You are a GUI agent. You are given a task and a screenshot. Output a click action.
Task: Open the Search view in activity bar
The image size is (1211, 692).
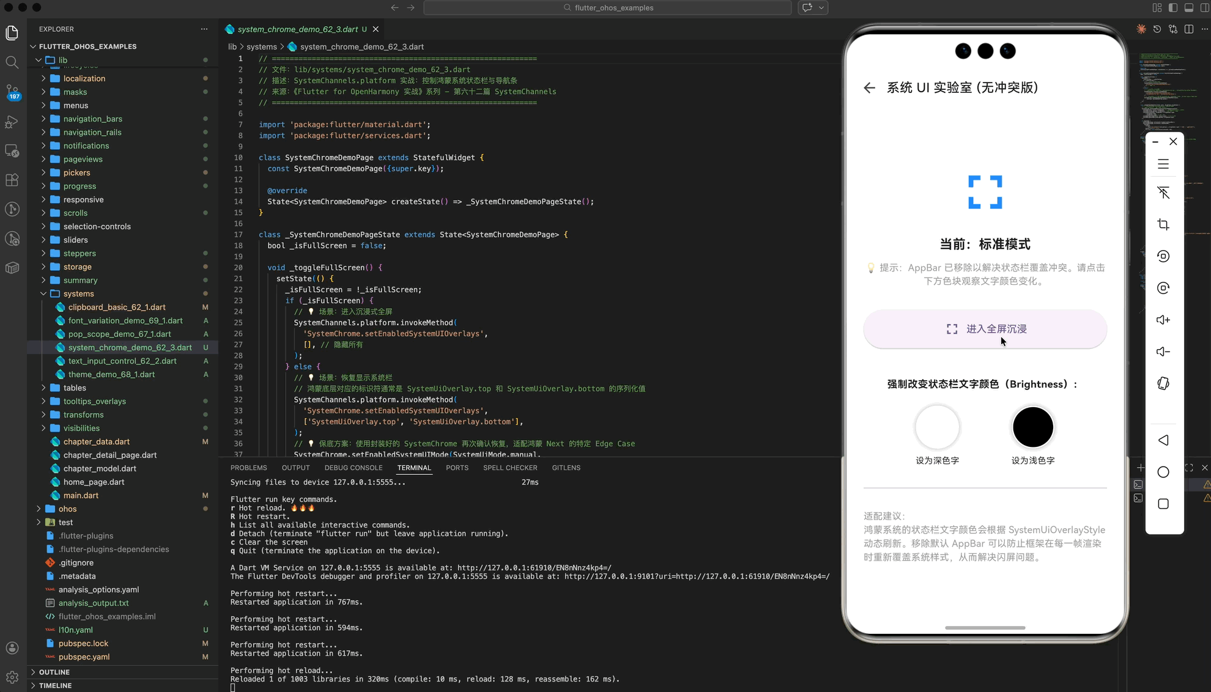click(x=12, y=62)
